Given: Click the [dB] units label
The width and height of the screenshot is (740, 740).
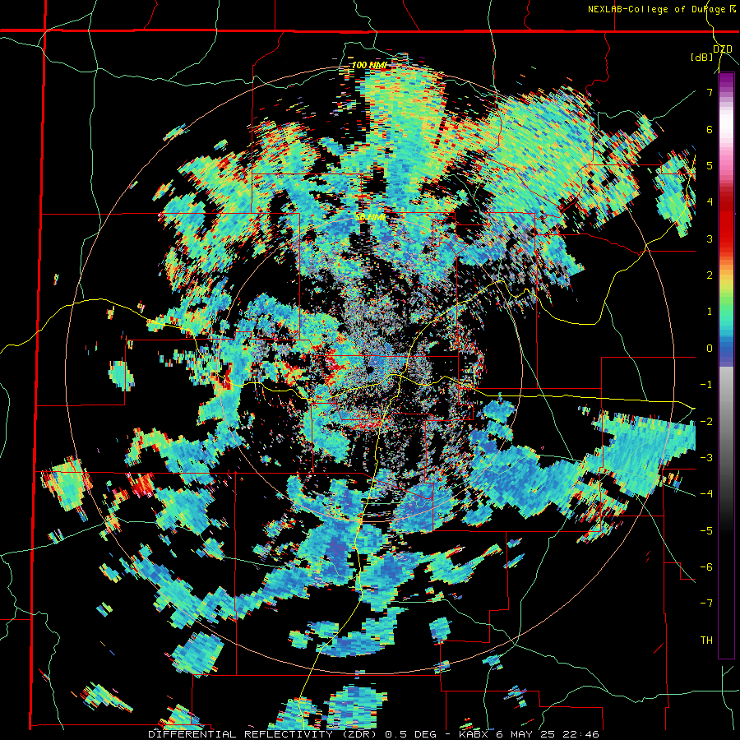Looking at the screenshot, I should tap(702, 58).
